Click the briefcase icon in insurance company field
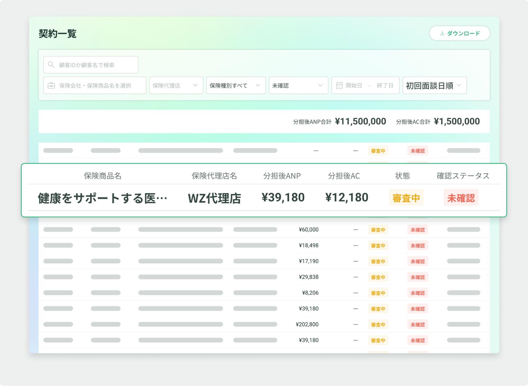The width and height of the screenshot is (528, 386). click(x=51, y=85)
